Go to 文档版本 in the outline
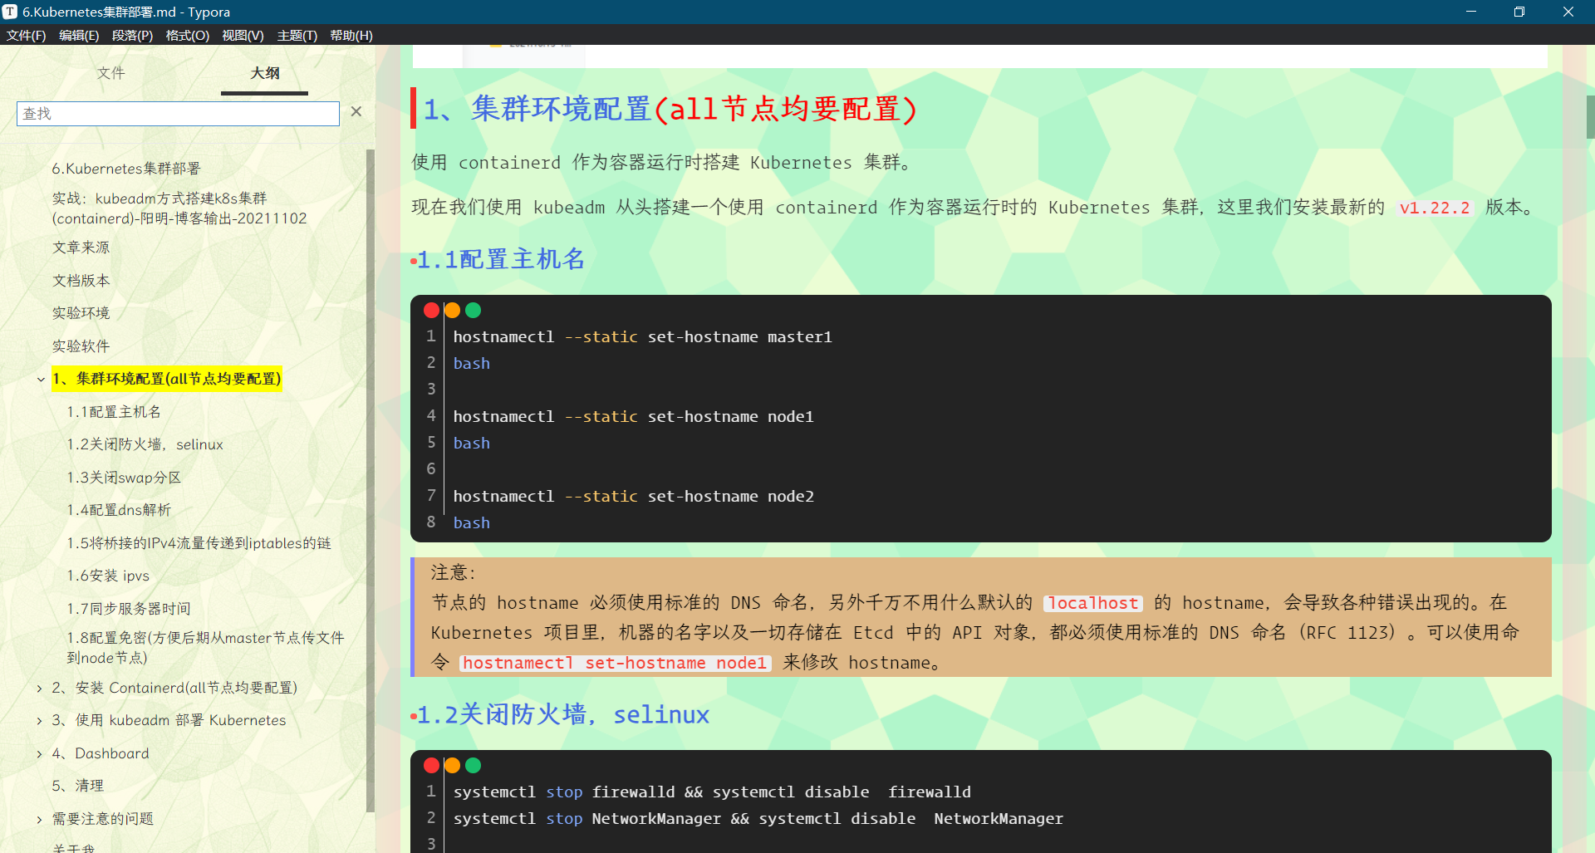 (x=81, y=281)
